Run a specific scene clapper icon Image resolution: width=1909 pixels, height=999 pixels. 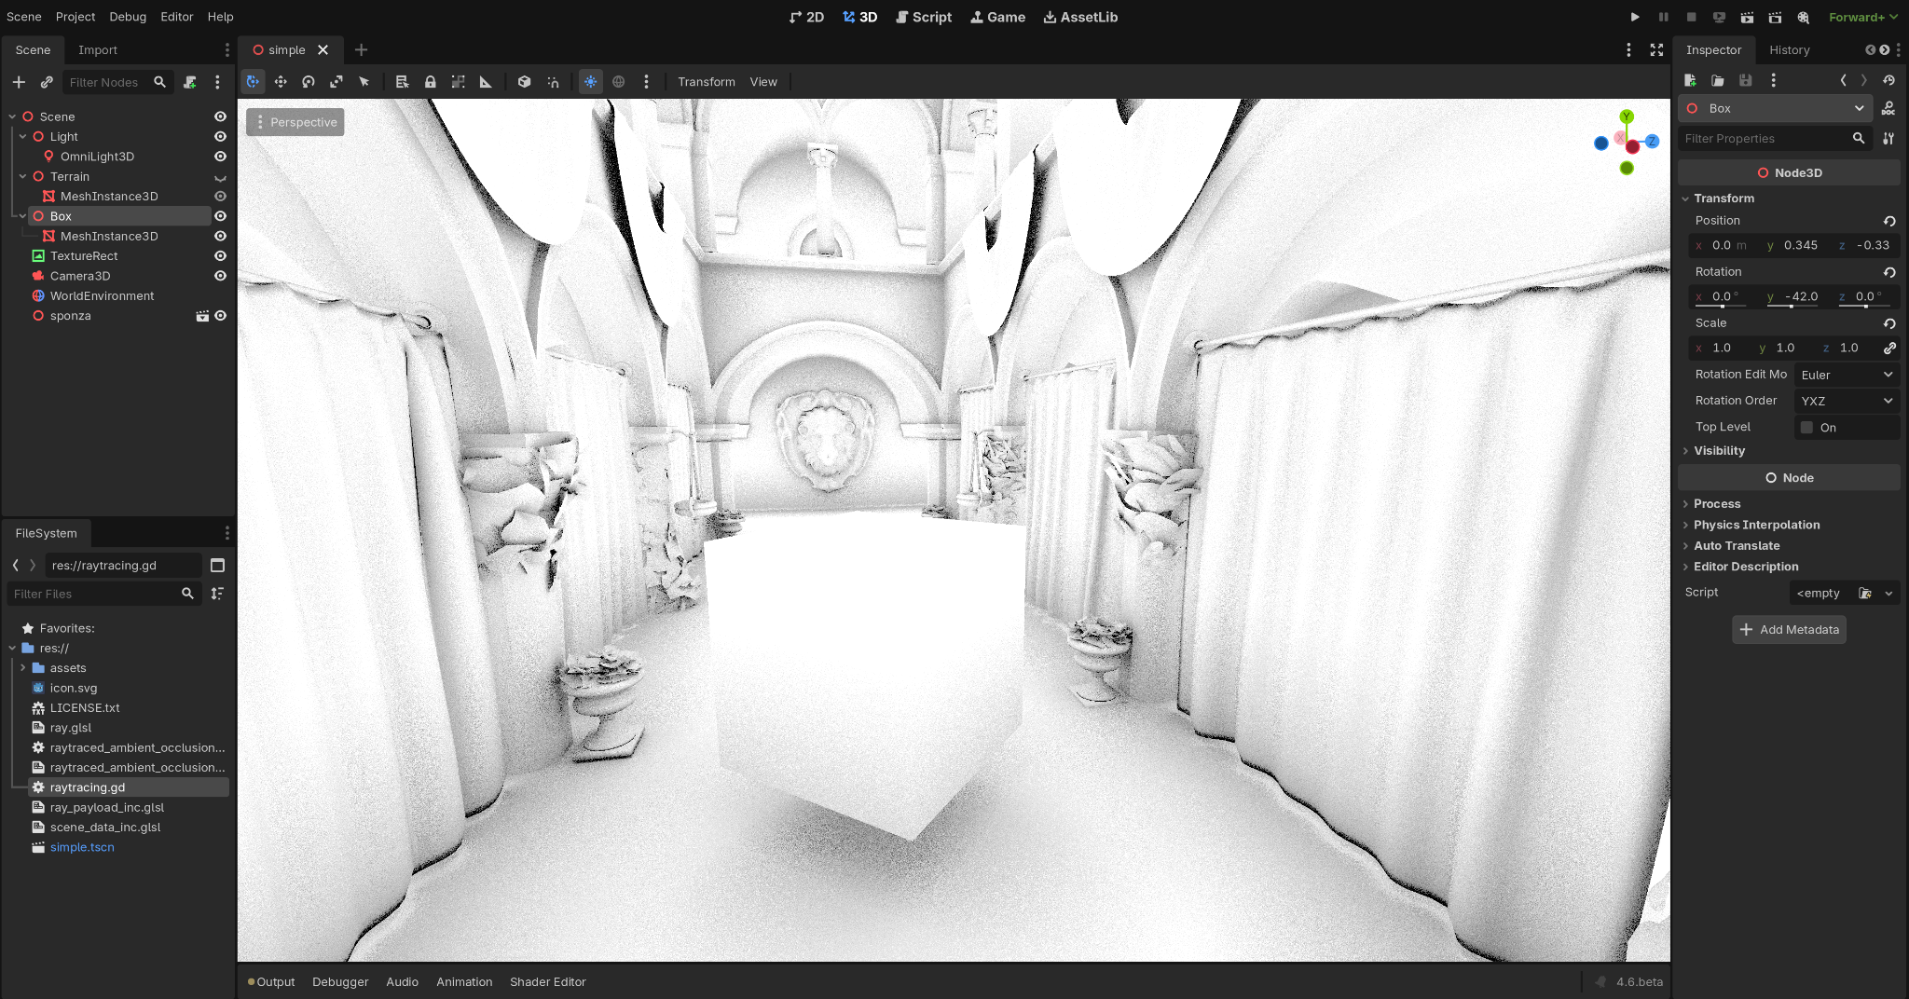point(1775,17)
